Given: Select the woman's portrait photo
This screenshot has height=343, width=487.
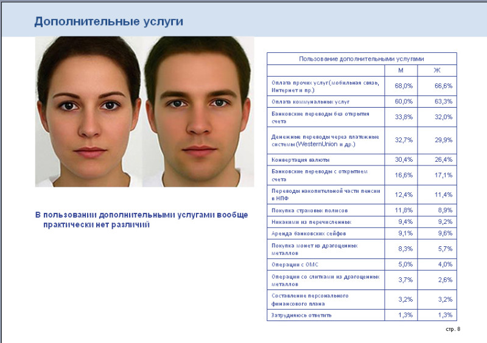Looking at the screenshot, I should 89,112.
